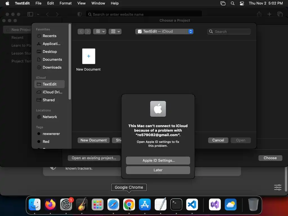288x216 pixels.
Task: Select Recents in the sidebar
Action: click(49, 36)
